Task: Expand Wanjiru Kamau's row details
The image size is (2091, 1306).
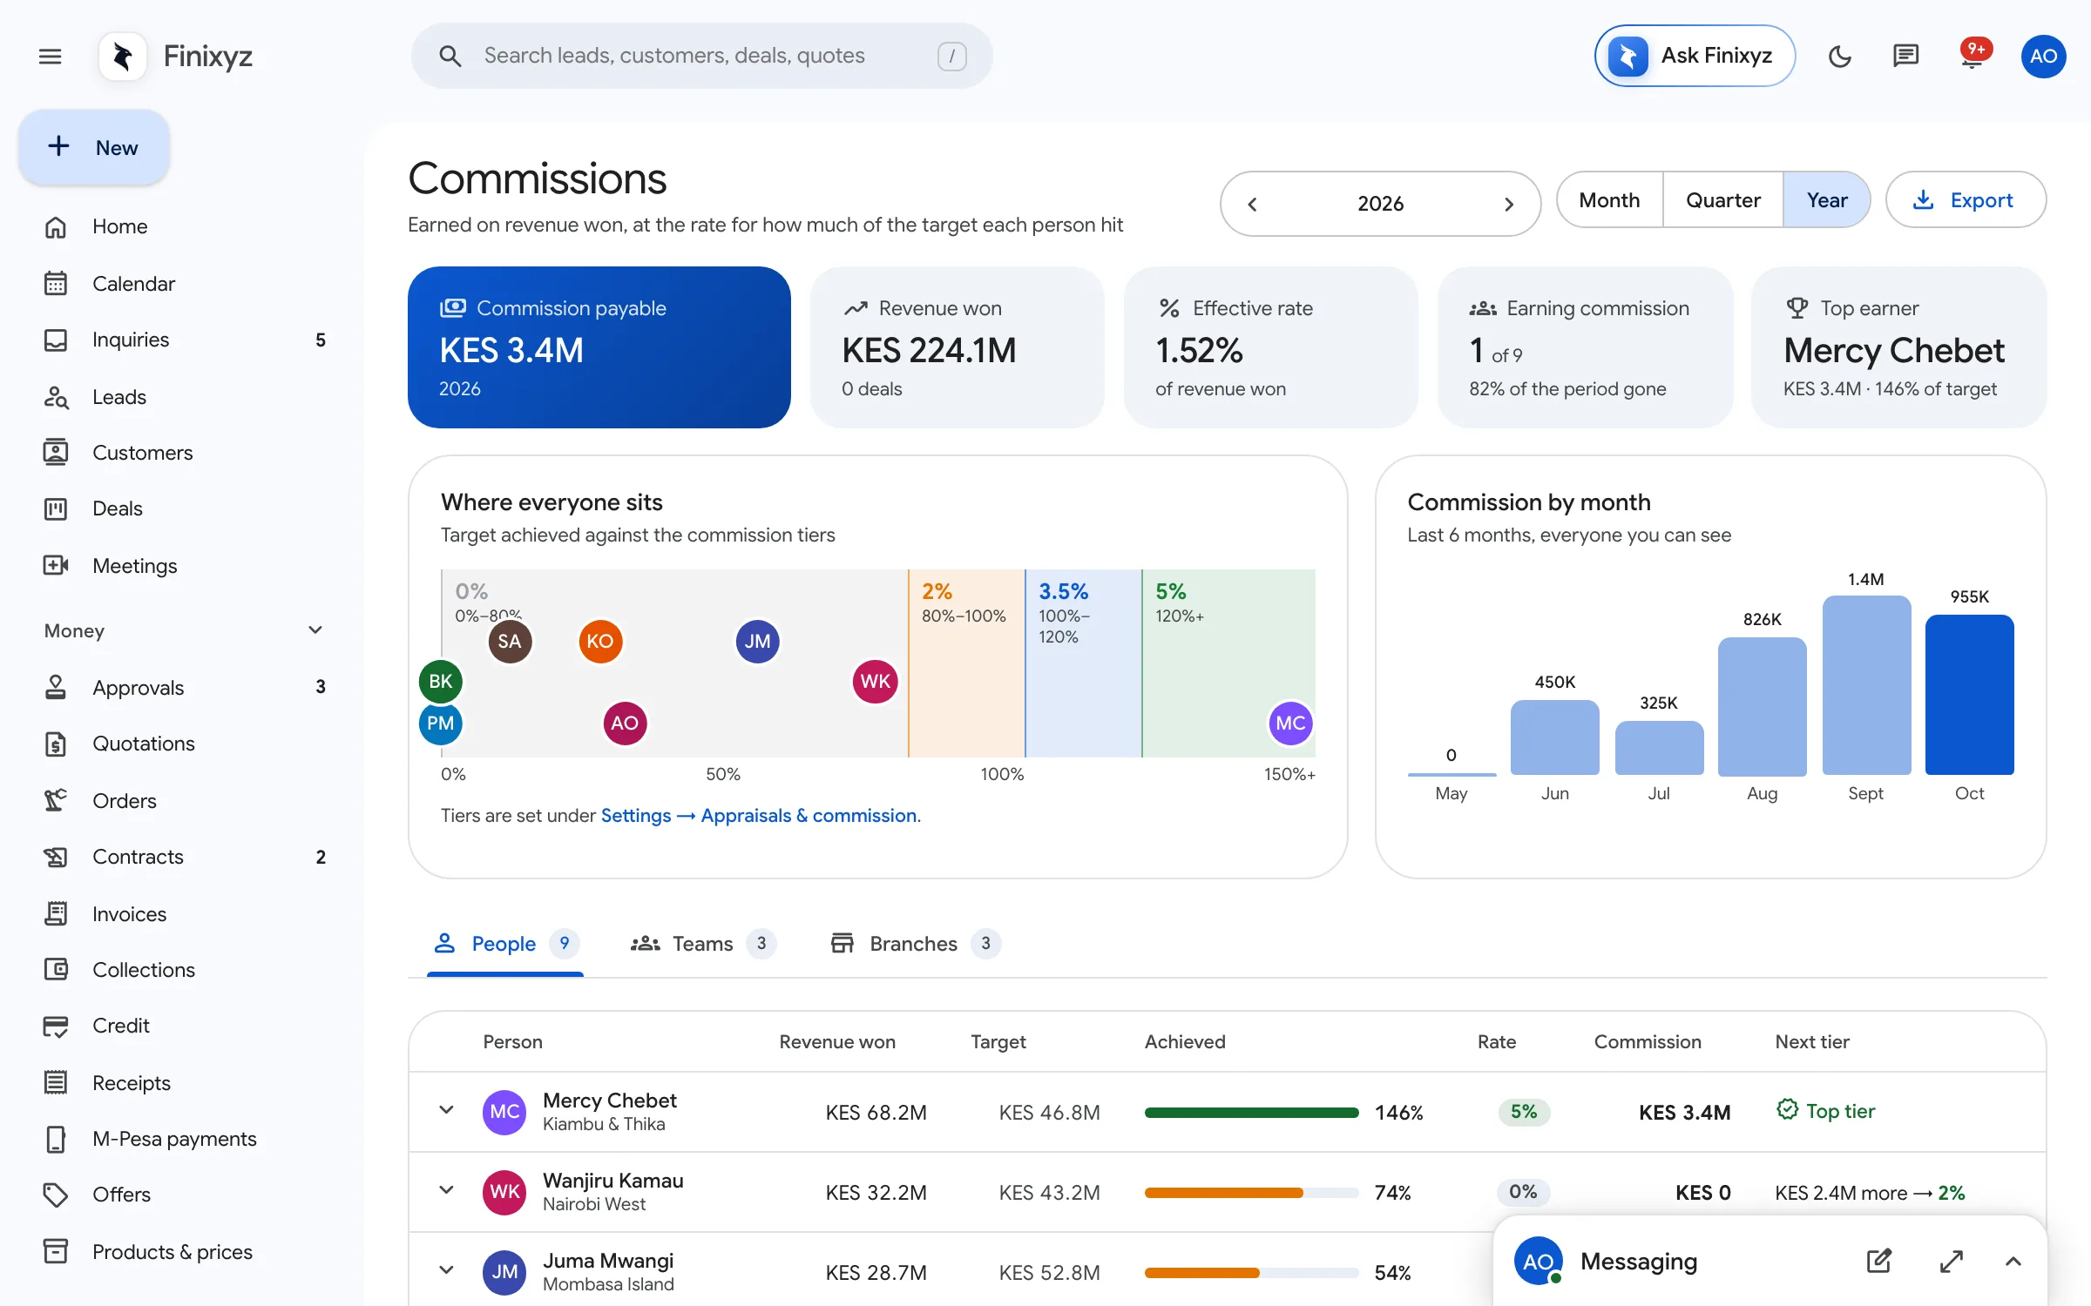Action: click(446, 1190)
